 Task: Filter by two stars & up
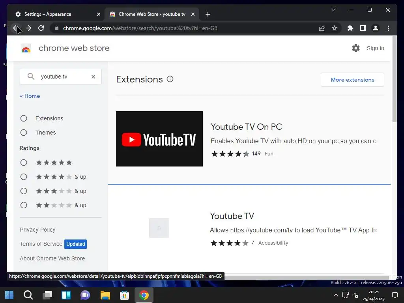click(x=24, y=205)
